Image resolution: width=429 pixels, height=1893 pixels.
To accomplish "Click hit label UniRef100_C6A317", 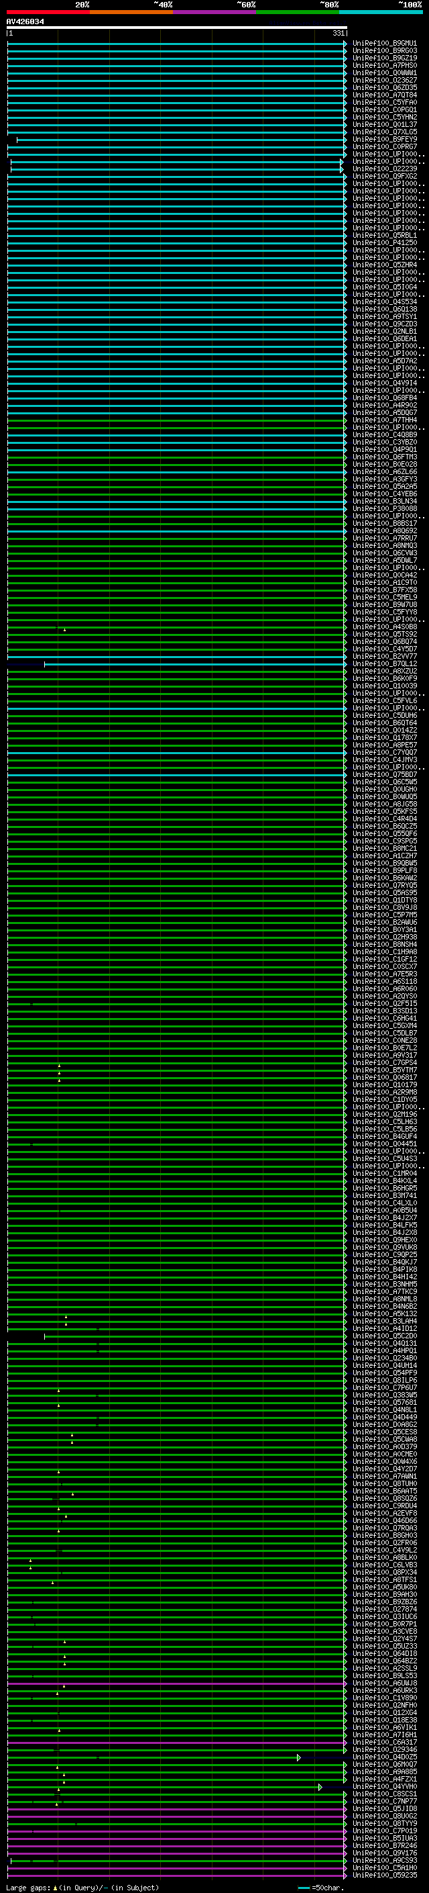I will (384, 1742).
